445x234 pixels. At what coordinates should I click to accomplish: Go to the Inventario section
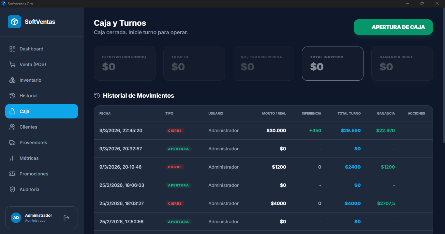(30, 80)
